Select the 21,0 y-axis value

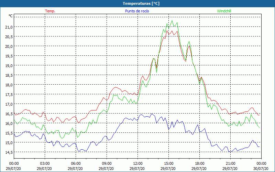pyautogui.click(x=9, y=27)
